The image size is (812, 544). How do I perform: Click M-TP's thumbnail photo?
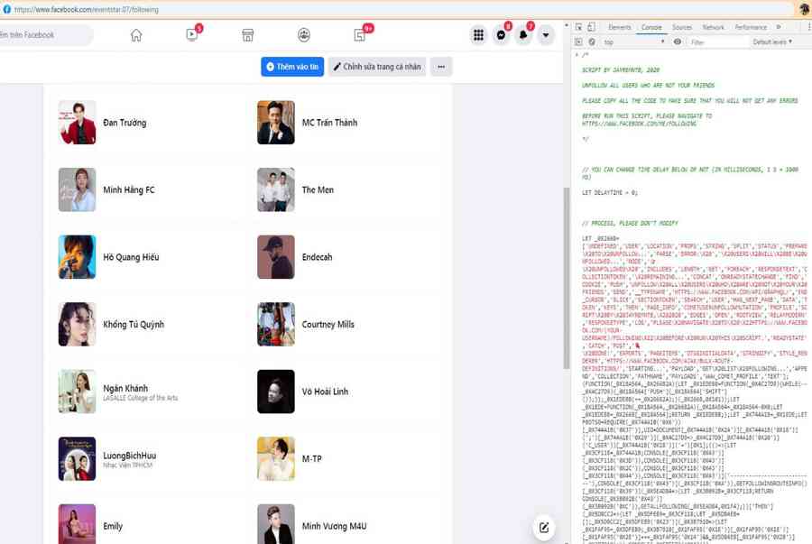tap(276, 459)
